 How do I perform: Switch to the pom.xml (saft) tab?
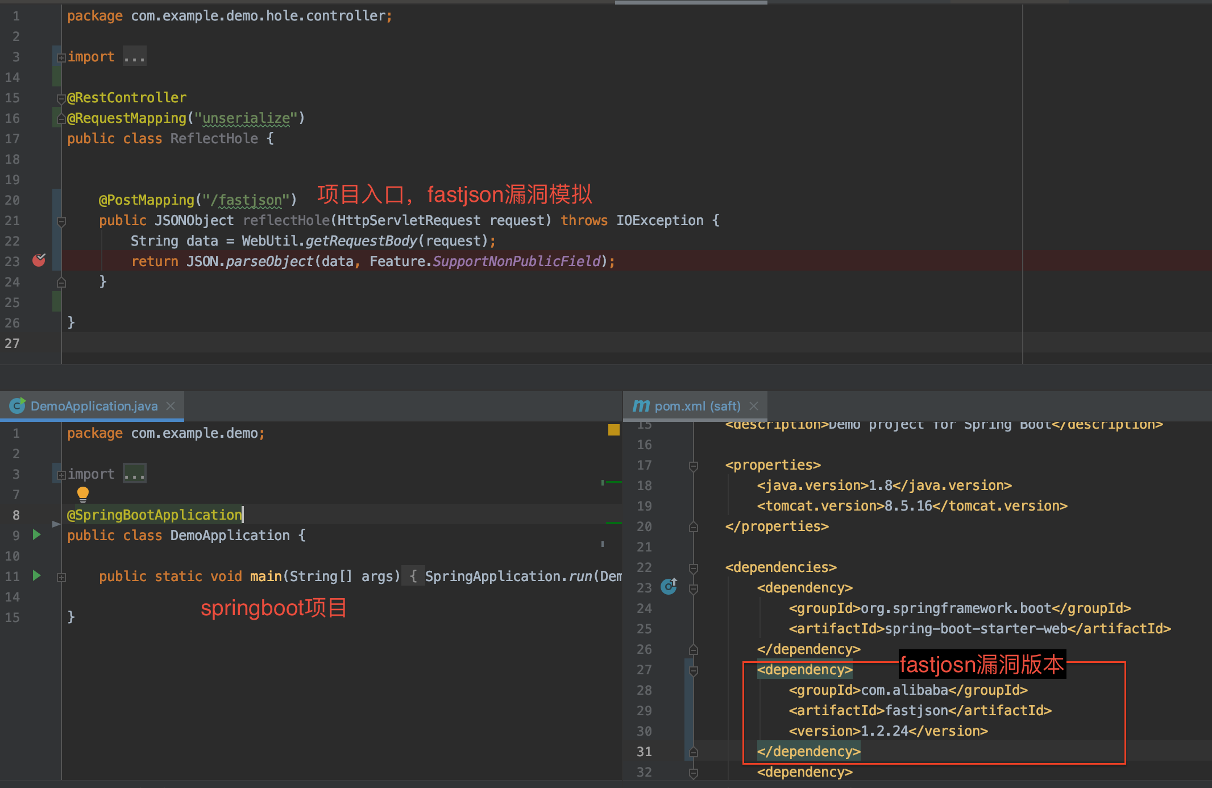pyautogui.click(x=695, y=405)
